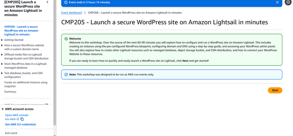
Task: Open Offload media files to Lightsail page
Action: point(26,57)
